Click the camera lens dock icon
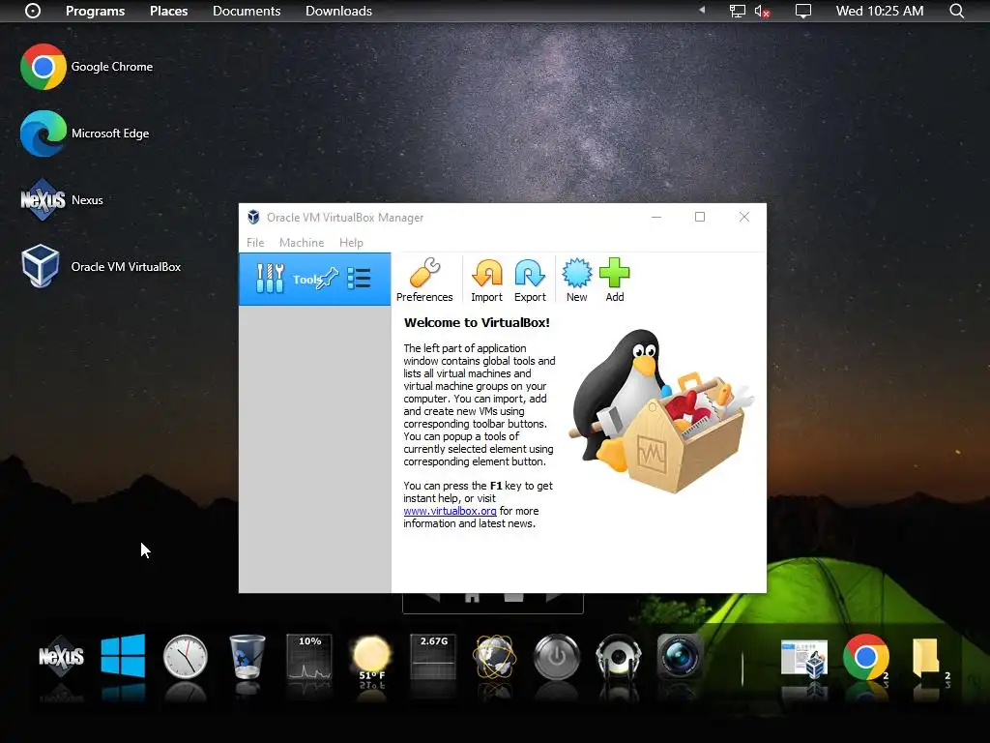The width and height of the screenshot is (990, 743). [680, 657]
